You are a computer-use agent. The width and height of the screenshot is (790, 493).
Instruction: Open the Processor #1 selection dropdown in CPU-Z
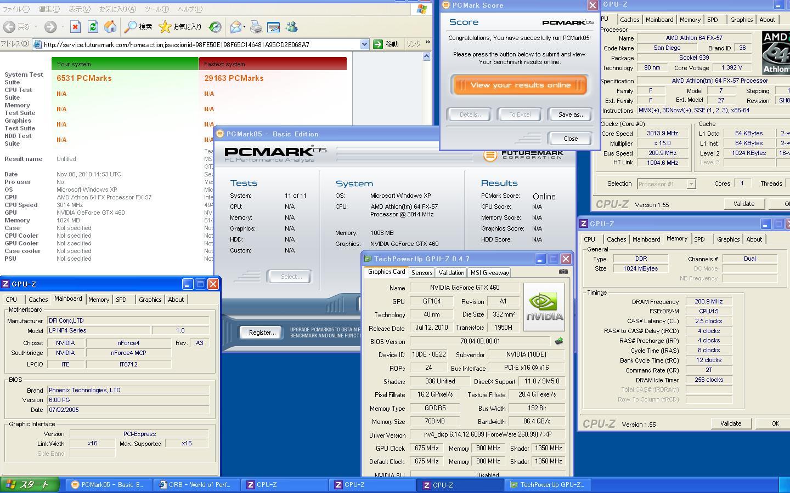point(691,184)
